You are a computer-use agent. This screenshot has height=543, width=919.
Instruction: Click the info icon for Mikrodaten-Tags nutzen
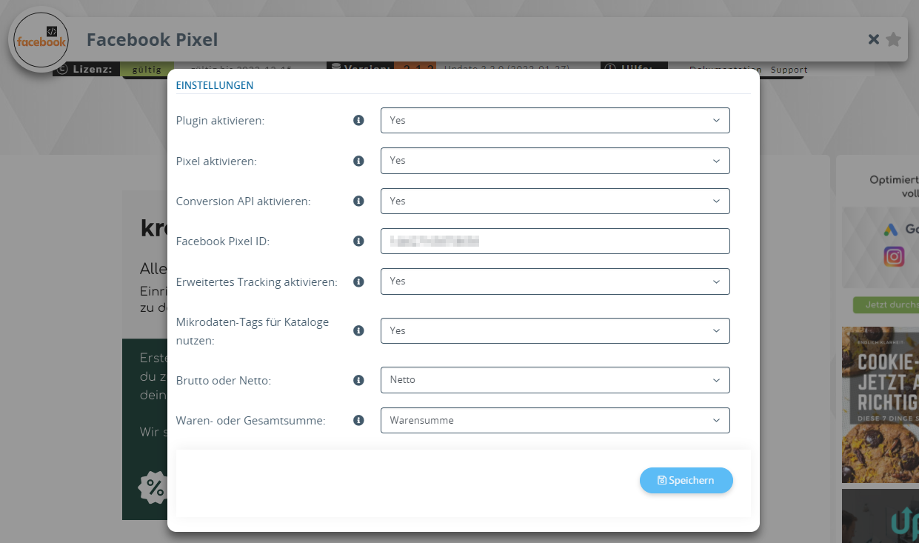click(358, 330)
